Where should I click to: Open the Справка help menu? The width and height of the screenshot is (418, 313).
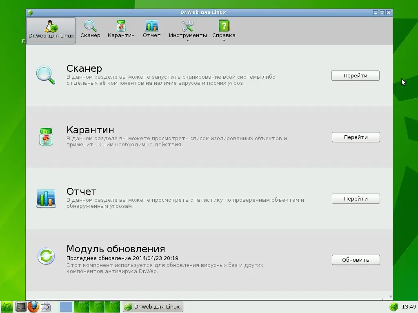[x=224, y=31]
